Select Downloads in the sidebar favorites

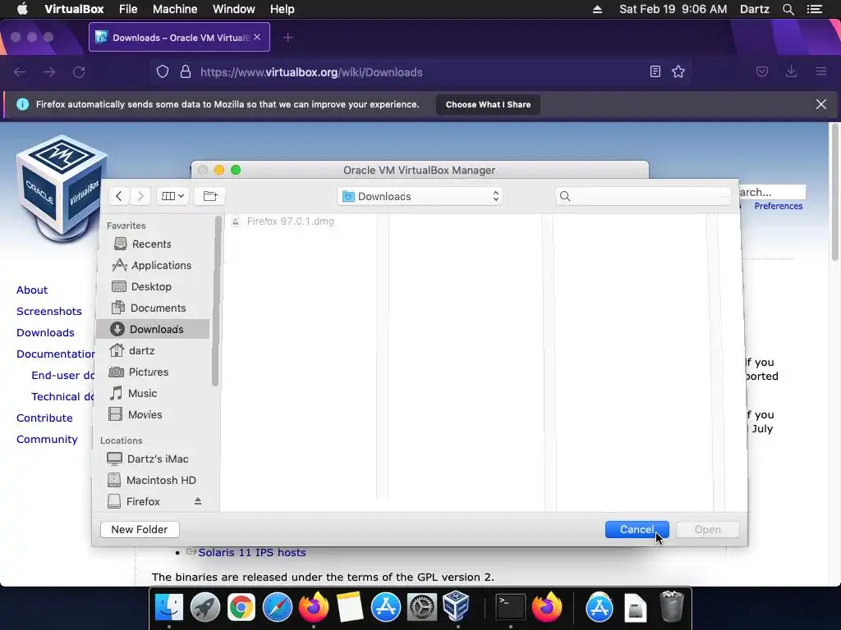(152, 329)
